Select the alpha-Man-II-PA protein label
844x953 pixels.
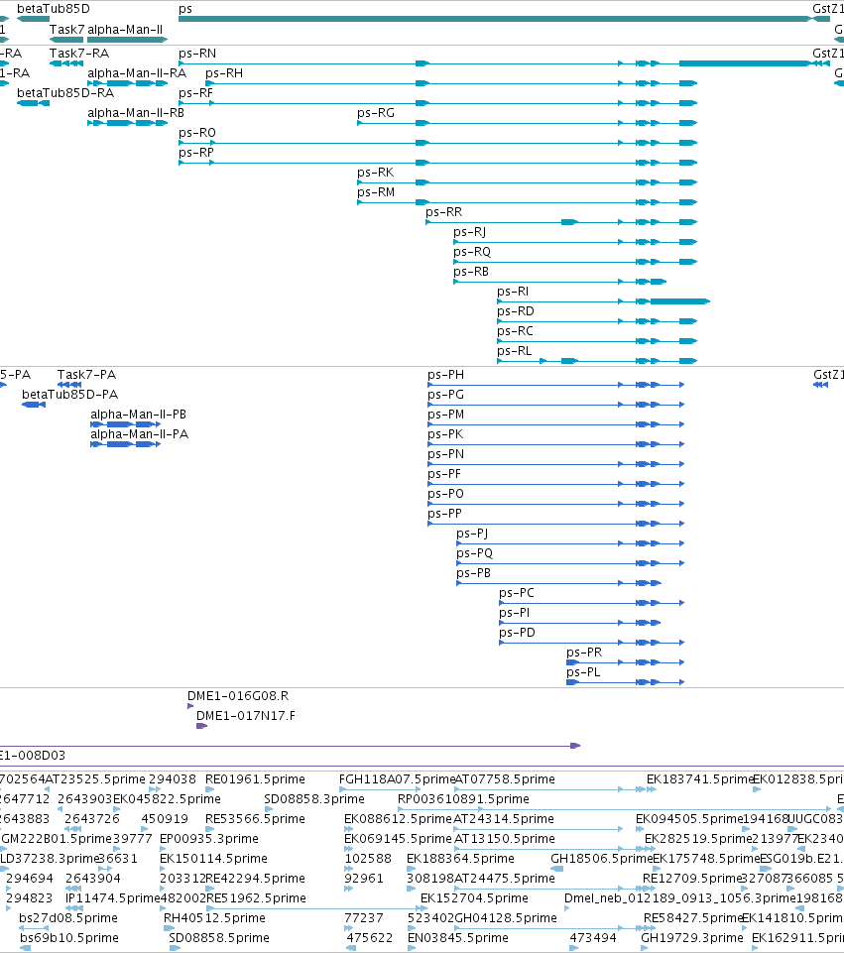140,434
